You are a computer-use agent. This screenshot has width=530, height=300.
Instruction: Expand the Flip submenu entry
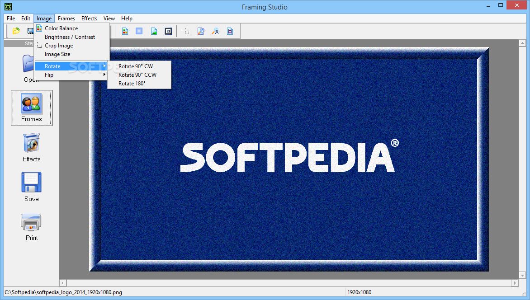pyautogui.click(x=71, y=75)
